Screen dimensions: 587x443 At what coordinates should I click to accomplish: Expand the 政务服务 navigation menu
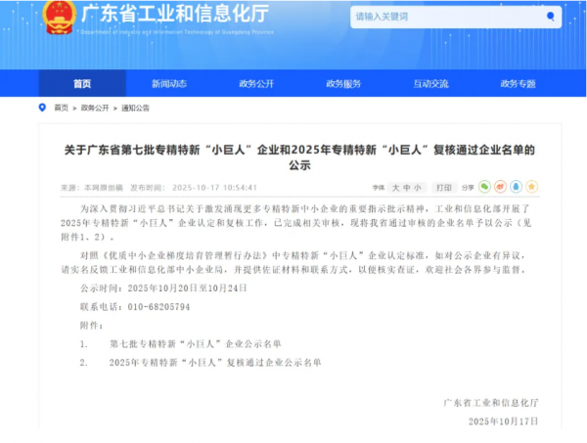click(x=343, y=83)
